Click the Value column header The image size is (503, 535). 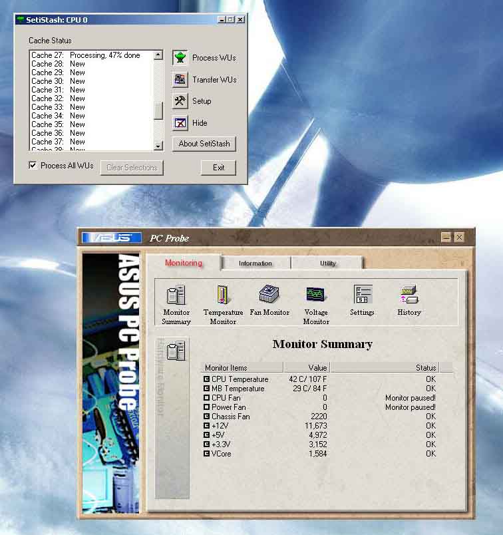pos(307,368)
